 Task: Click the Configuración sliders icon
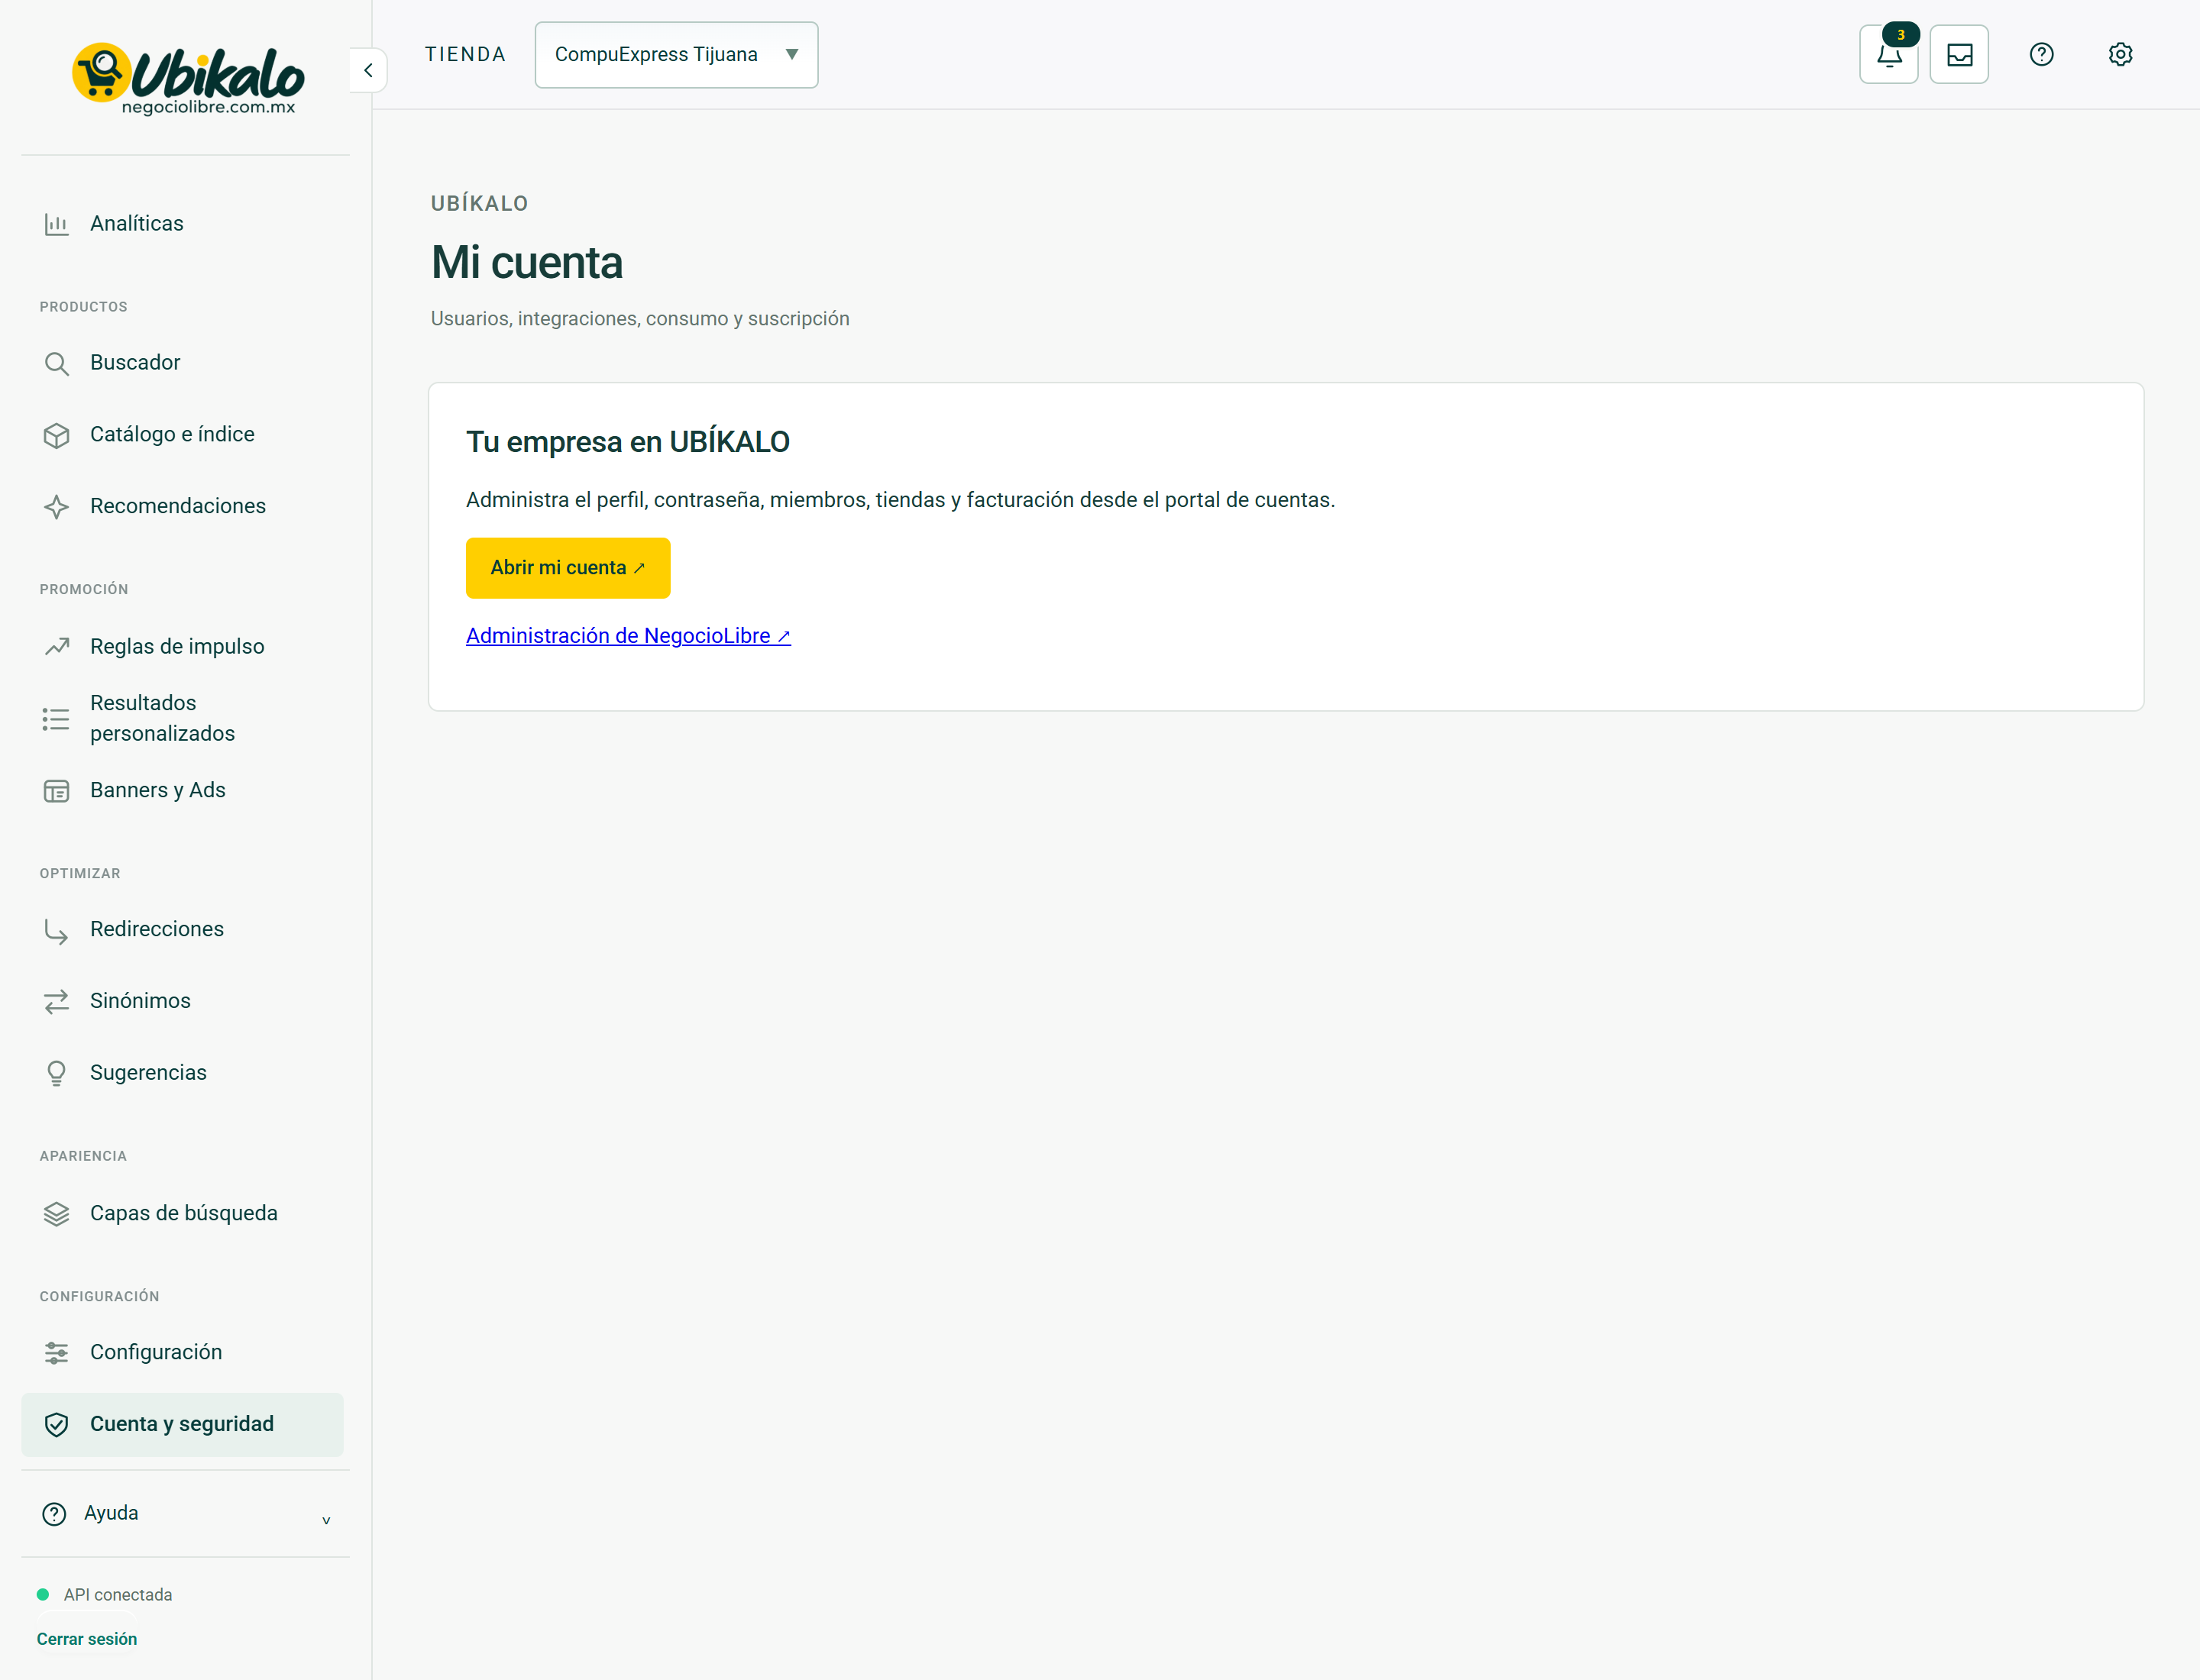pyautogui.click(x=56, y=1353)
